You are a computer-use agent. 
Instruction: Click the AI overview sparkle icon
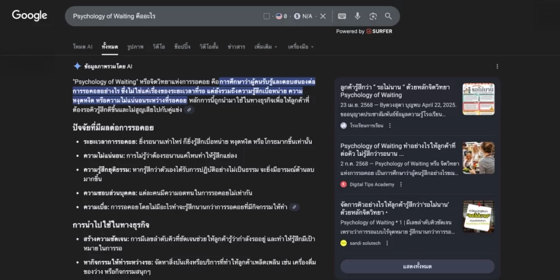tap(77, 66)
